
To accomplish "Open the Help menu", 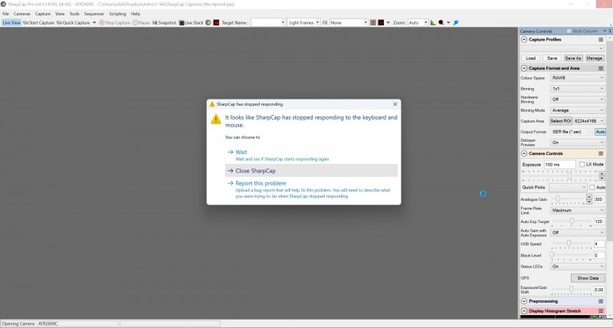I will pyautogui.click(x=136, y=14).
